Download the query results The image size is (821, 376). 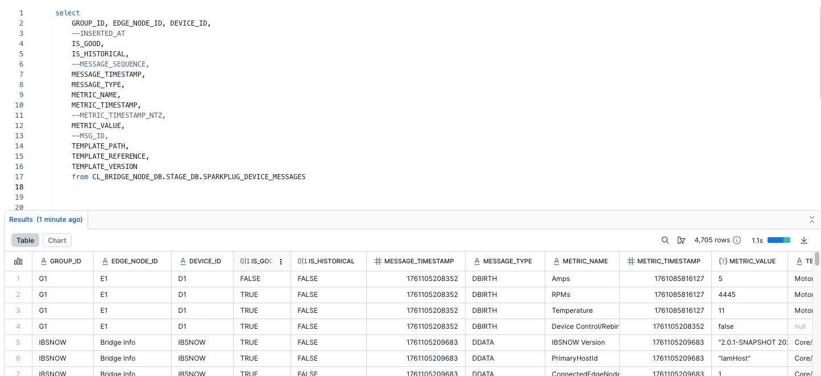coord(804,240)
